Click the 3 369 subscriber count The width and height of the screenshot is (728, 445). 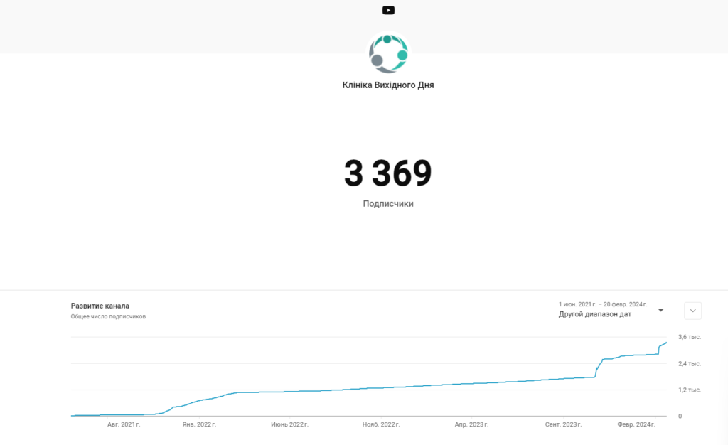click(388, 173)
